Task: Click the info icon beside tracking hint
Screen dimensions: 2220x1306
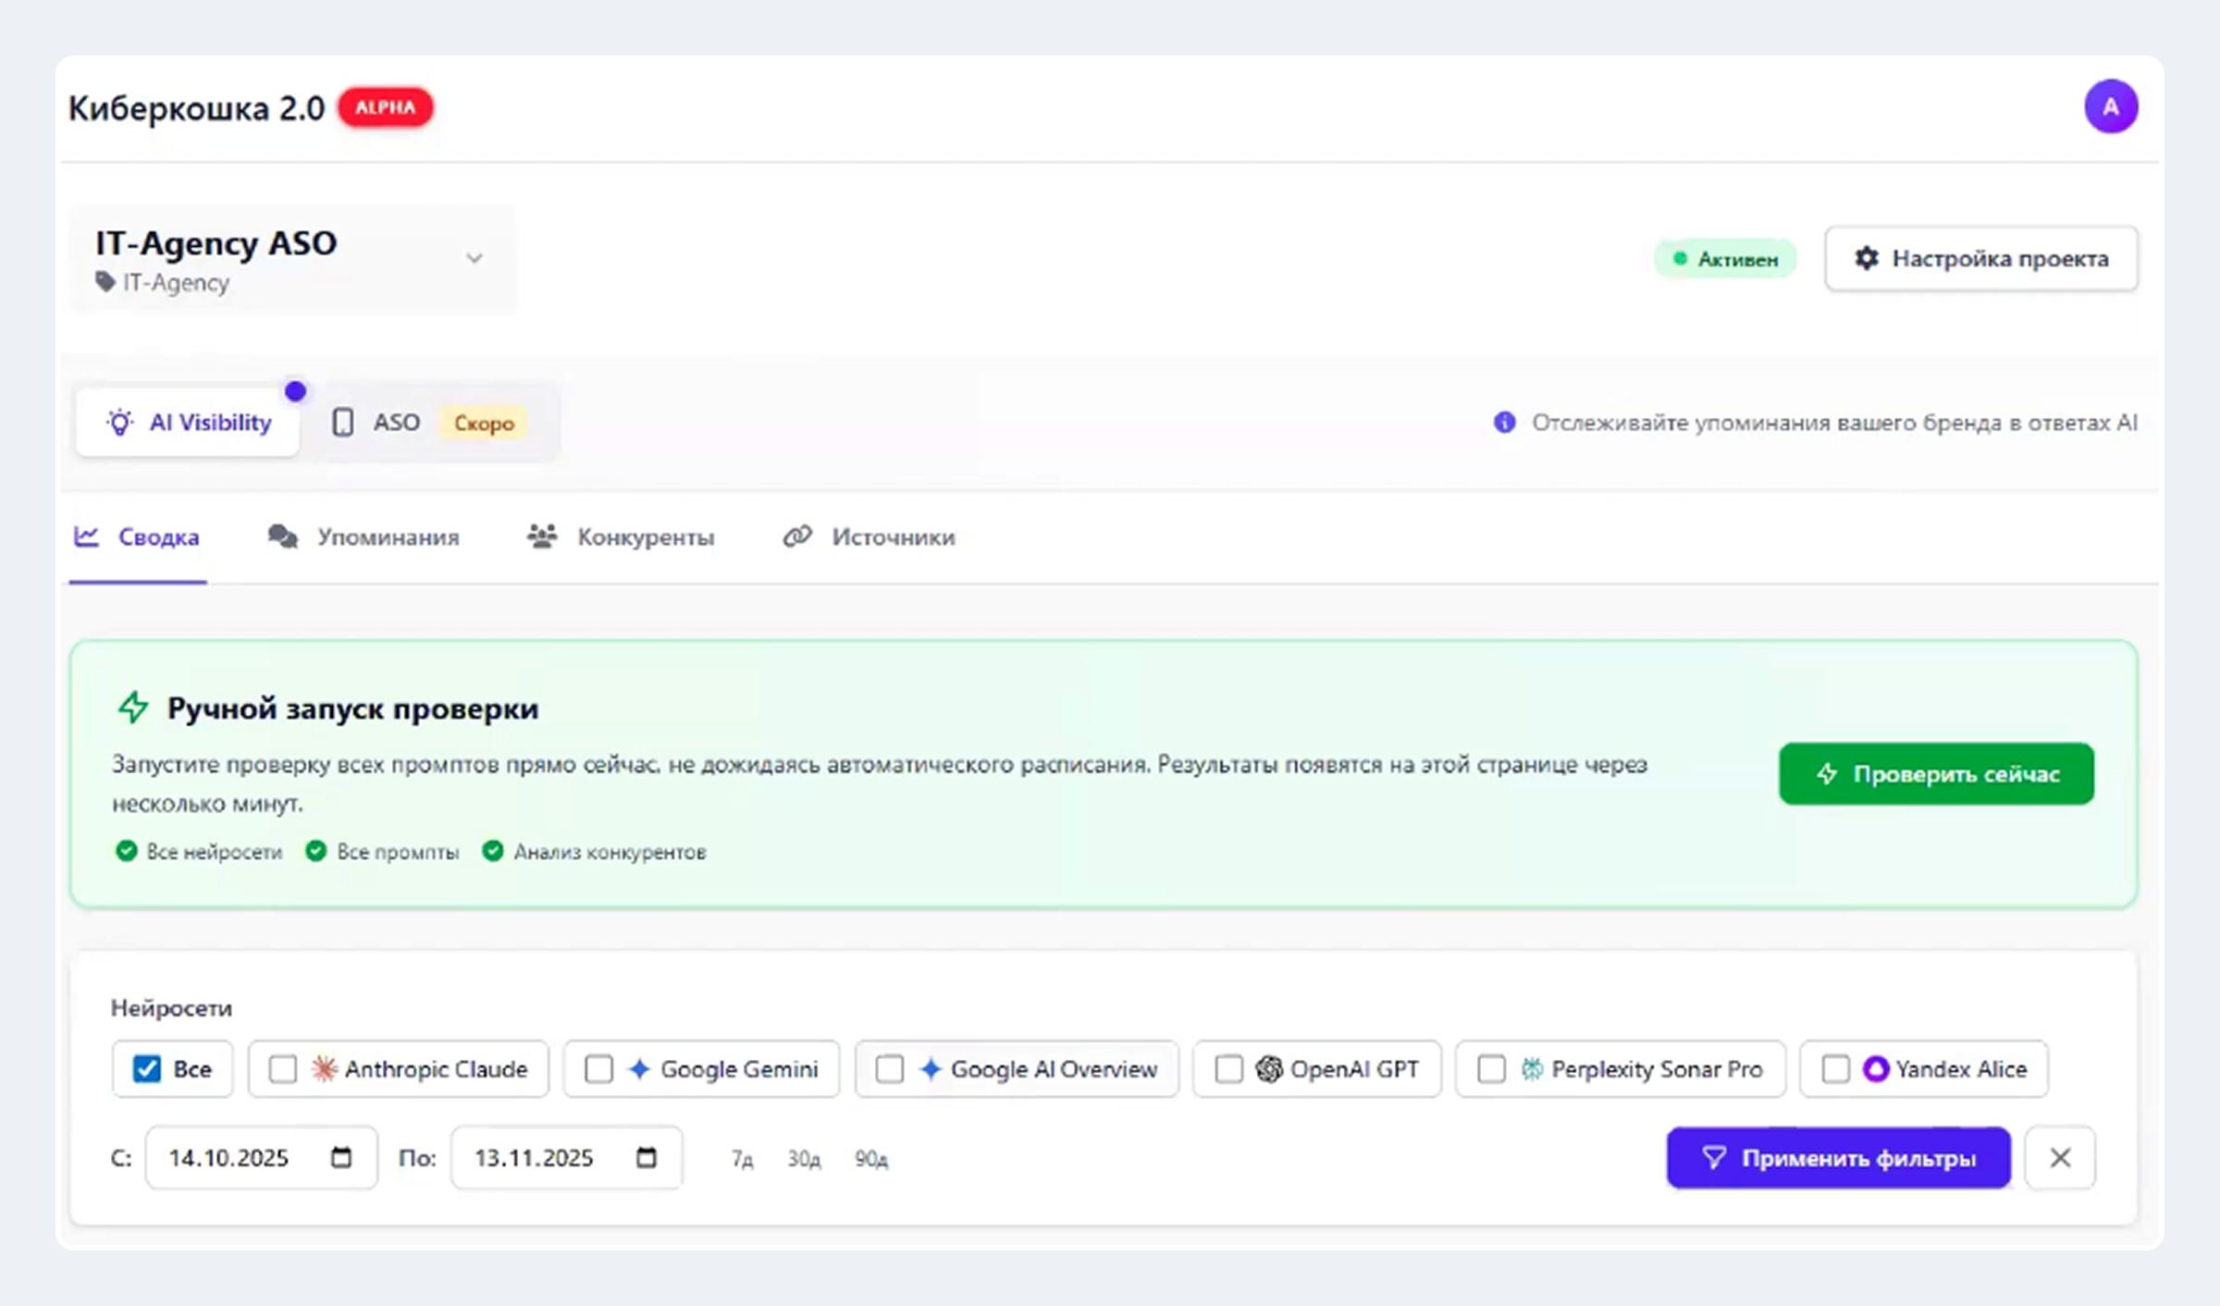Action: 1504,423
